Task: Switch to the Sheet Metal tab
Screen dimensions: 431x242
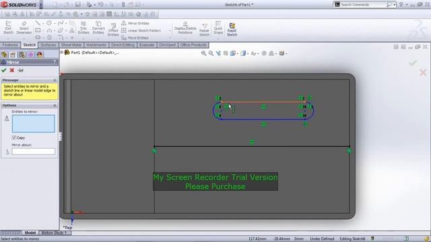Action: pos(71,45)
